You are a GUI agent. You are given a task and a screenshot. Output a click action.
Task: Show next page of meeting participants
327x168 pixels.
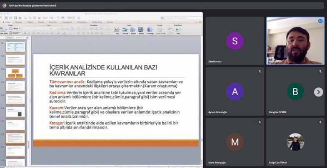pyautogui.click(x=318, y=92)
